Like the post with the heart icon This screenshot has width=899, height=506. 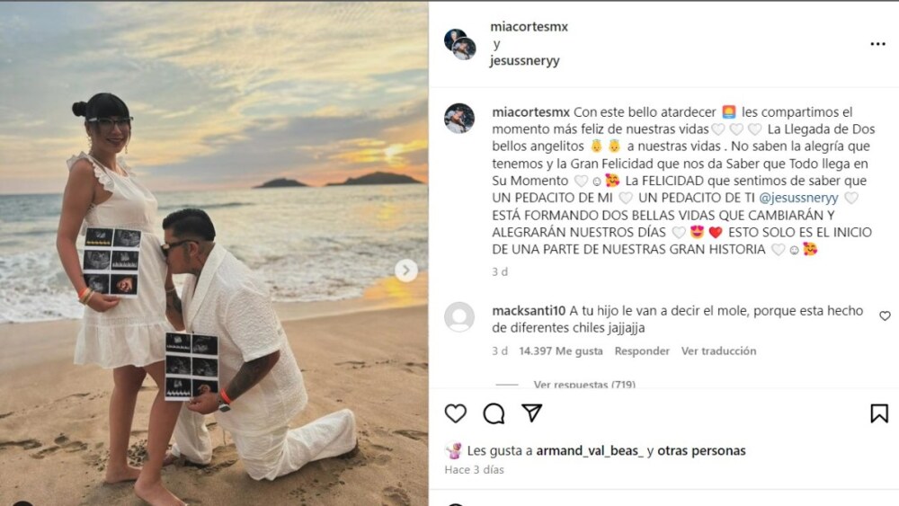pyautogui.click(x=455, y=413)
